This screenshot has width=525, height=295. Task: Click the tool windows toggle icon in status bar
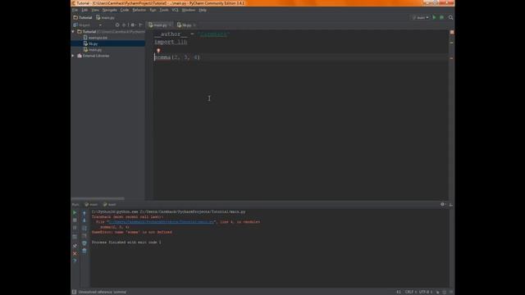click(75, 292)
